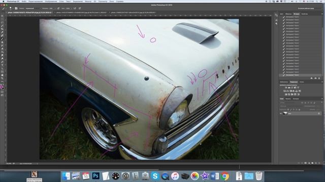
Task: Switch to the Каналы tab
Action: [x=288, y=99]
